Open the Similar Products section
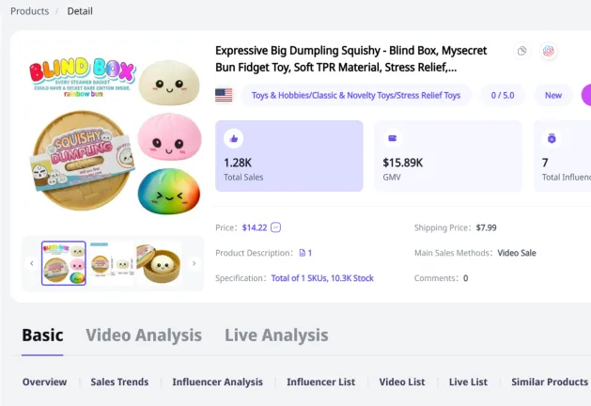591x406 pixels. pos(550,382)
